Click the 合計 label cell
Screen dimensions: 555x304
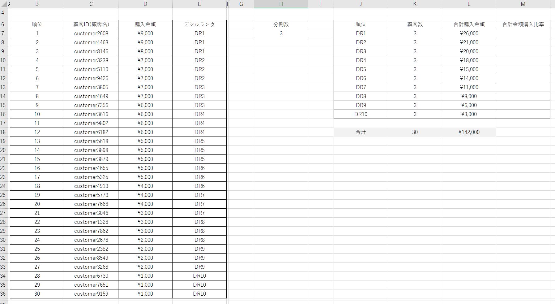coord(361,132)
